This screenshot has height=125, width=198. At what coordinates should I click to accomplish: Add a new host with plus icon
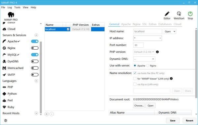pos(47,114)
